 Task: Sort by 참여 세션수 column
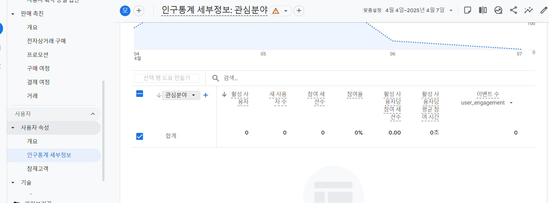tap(316, 98)
